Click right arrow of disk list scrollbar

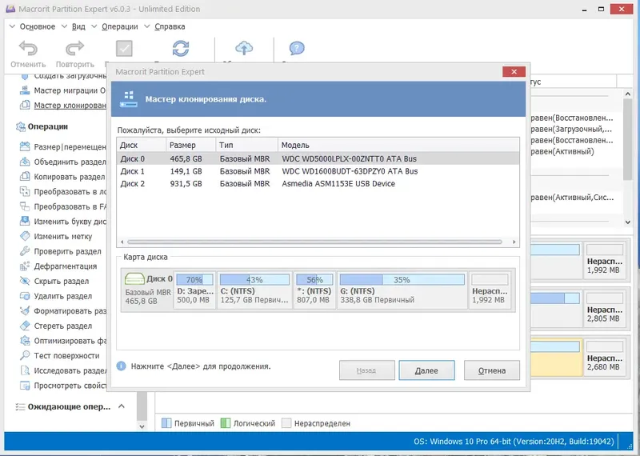point(514,242)
